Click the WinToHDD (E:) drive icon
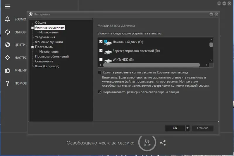Image resolution: width=234 pixels, height=156 pixels. click(108, 61)
